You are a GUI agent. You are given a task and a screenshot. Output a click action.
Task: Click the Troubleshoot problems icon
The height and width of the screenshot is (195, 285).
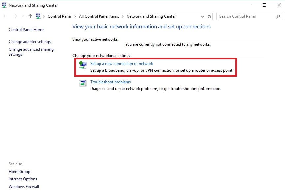(83, 83)
